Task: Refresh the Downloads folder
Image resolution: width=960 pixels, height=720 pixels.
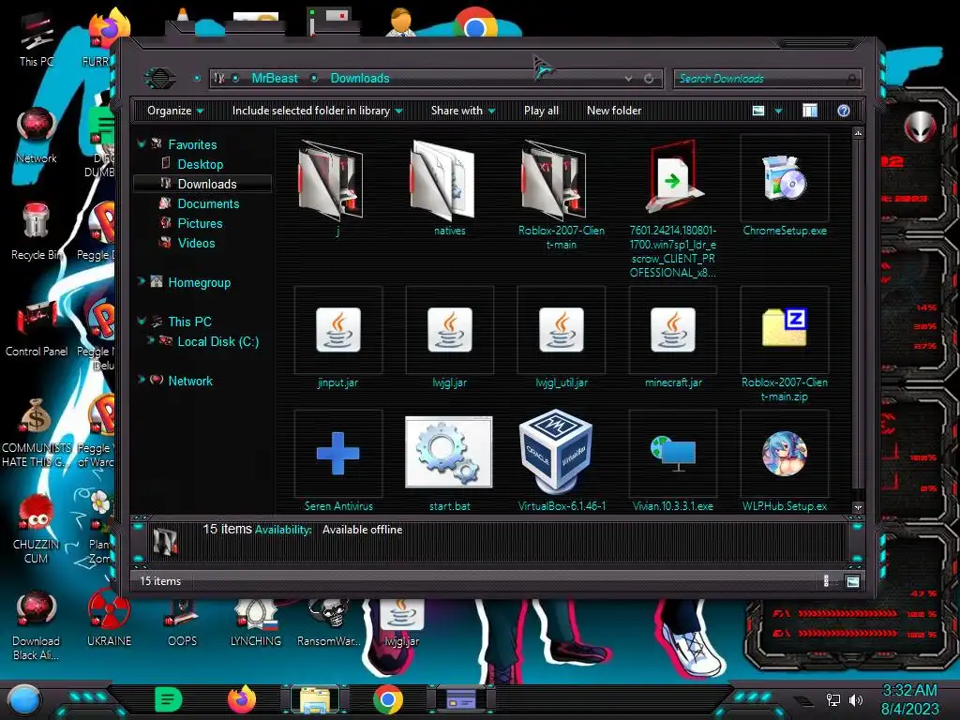Action: click(649, 79)
